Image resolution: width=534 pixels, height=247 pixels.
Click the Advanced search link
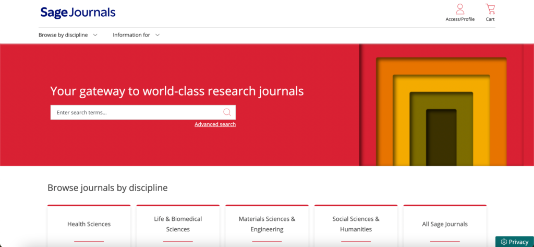coord(215,124)
